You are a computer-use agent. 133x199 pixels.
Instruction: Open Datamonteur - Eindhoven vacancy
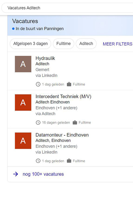62,135
